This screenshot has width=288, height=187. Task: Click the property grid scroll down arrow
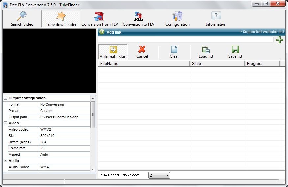93,169
